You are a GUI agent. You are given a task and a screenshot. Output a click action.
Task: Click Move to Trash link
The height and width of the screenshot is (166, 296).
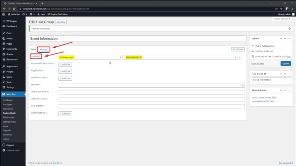[258, 64]
